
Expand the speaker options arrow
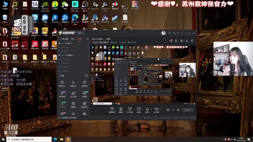pos(160,109)
